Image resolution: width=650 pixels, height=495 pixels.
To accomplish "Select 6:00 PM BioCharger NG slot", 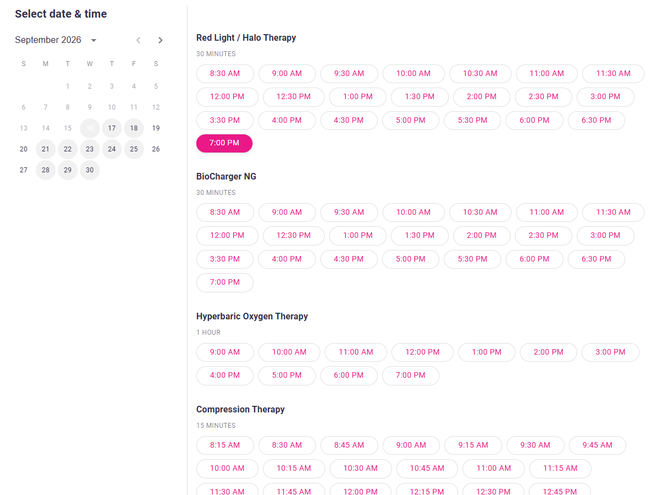I will pos(534,259).
